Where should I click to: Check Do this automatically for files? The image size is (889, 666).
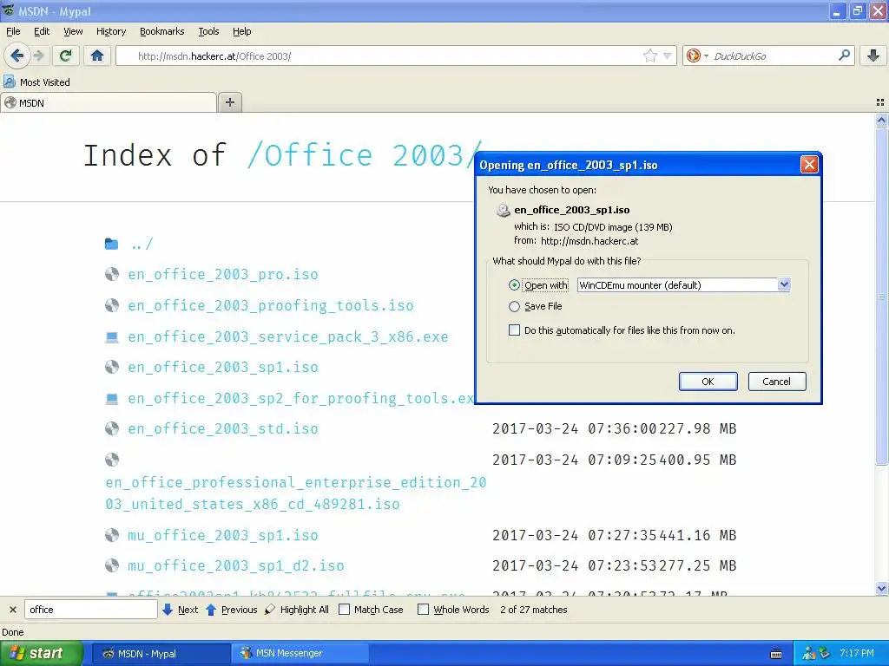[514, 330]
